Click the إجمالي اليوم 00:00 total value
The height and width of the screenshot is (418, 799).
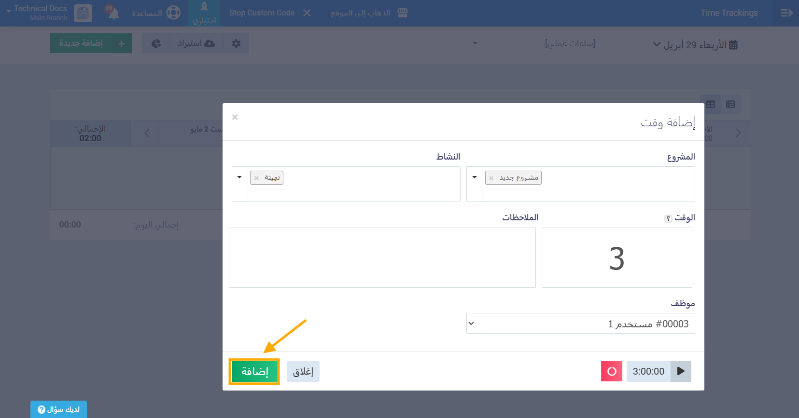coord(70,225)
